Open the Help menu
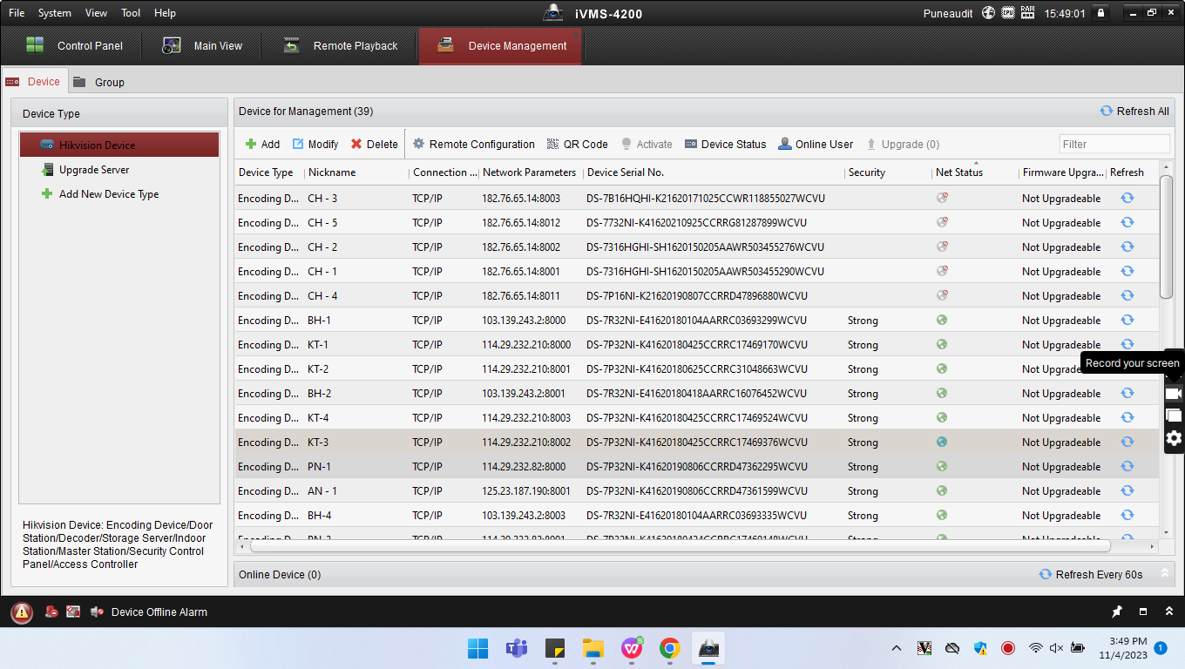The width and height of the screenshot is (1185, 669). tap(165, 13)
